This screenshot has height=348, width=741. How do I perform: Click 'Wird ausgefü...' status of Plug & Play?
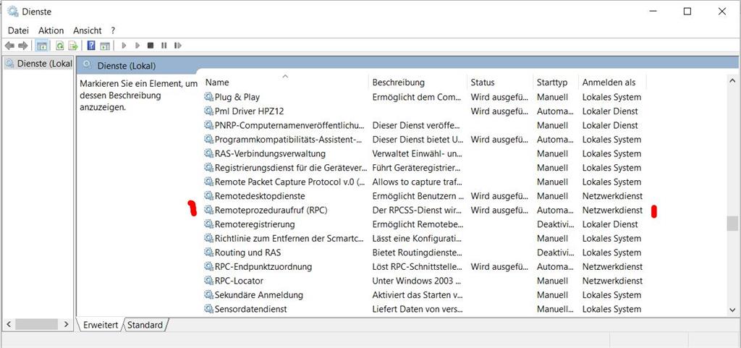pyautogui.click(x=499, y=97)
